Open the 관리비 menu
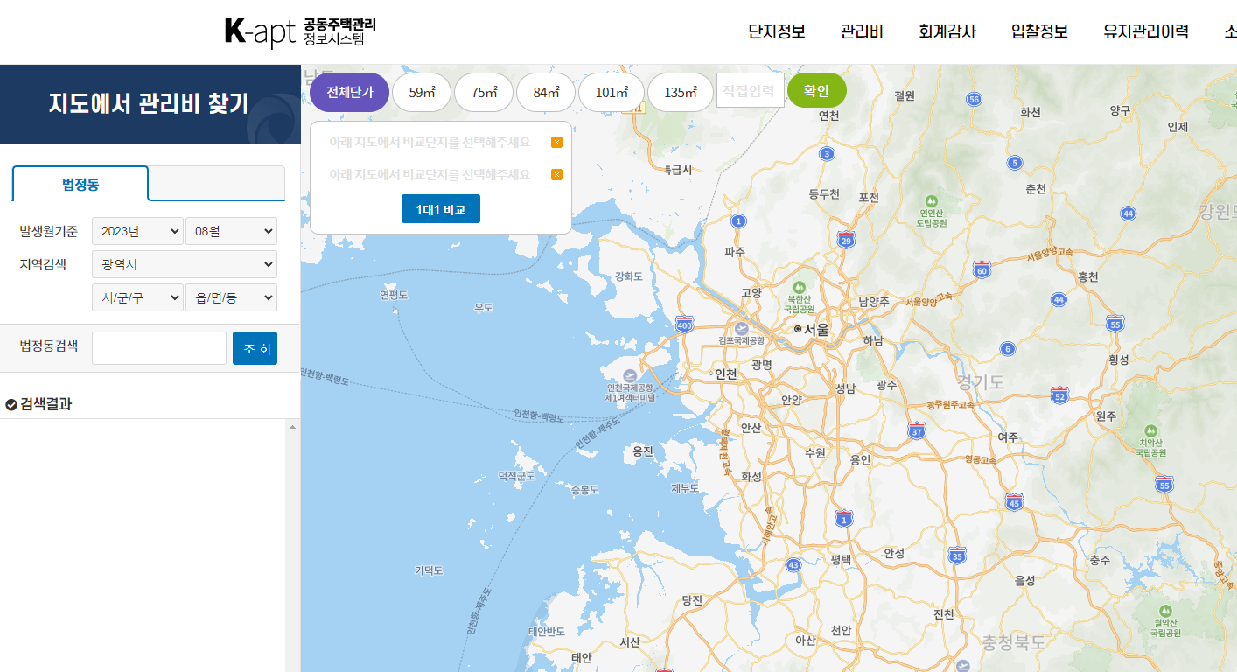The image size is (1237, 672). (862, 31)
